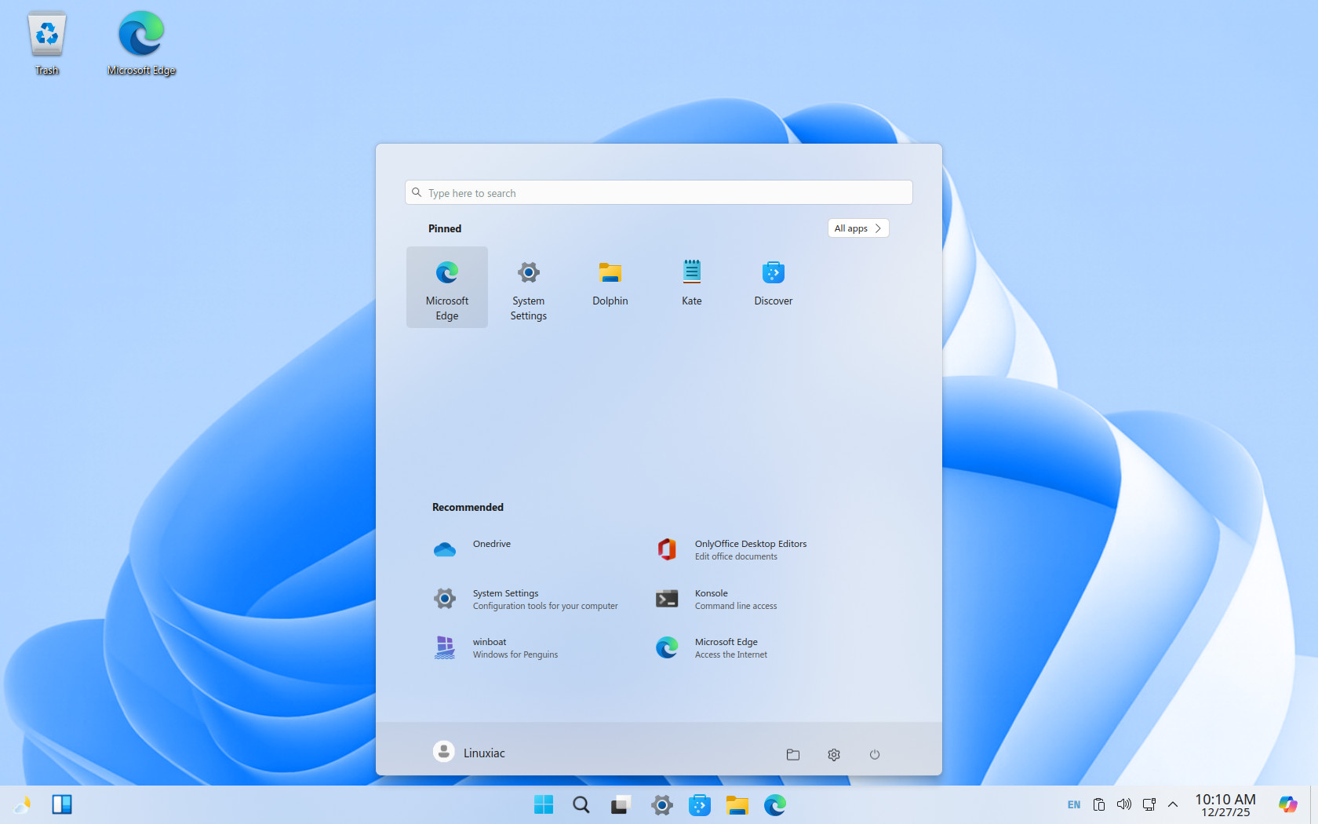Click the Type here to search field
The image size is (1318, 824).
[659, 193]
